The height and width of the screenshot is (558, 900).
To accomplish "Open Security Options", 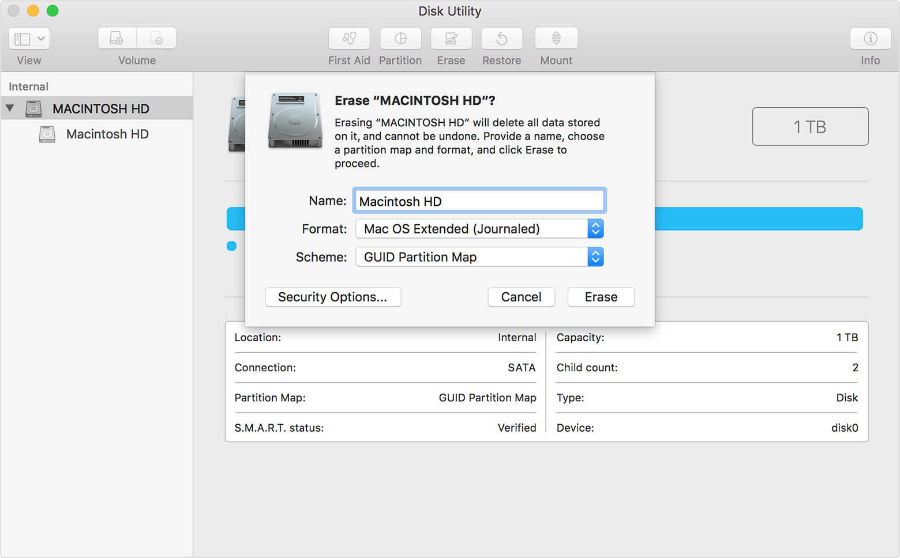I will click(x=333, y=297).
